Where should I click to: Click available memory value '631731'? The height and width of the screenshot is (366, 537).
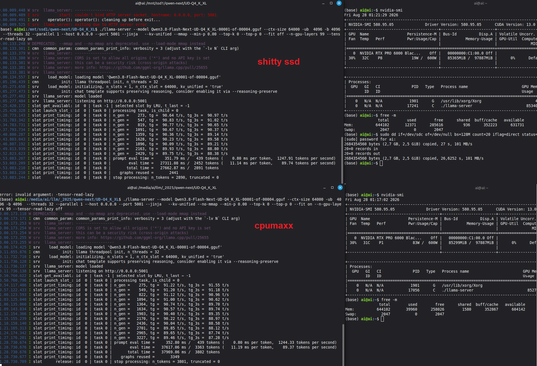(x=517, y=125)
